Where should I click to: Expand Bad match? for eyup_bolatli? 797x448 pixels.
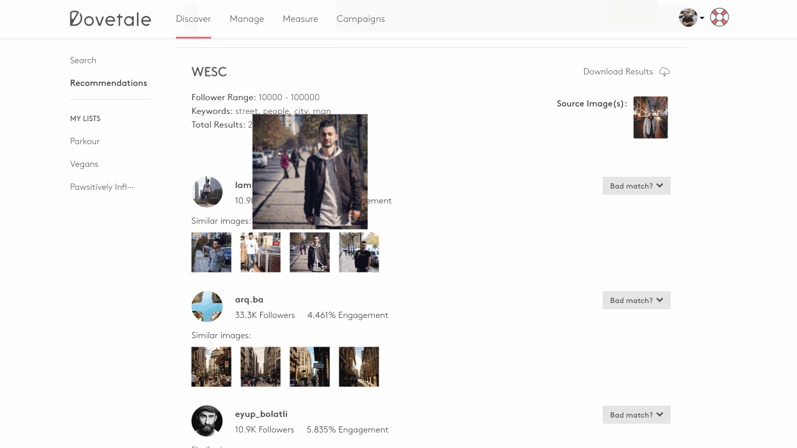[x=636, y=414]
